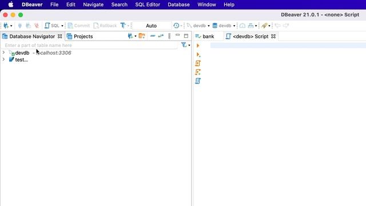This screenshot has height=206, width=366.
Task: Click the red Disconnect icon
Action: pos(37,25)
